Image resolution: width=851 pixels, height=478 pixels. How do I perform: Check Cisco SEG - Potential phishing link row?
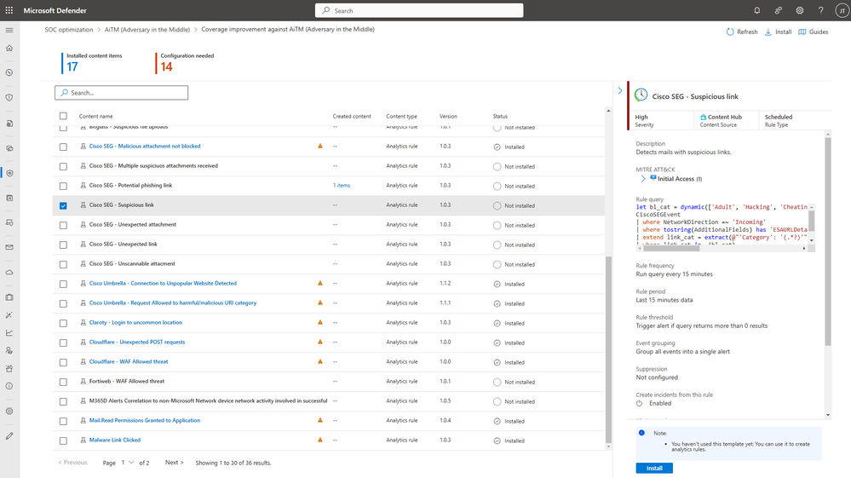tap(64, 186)
